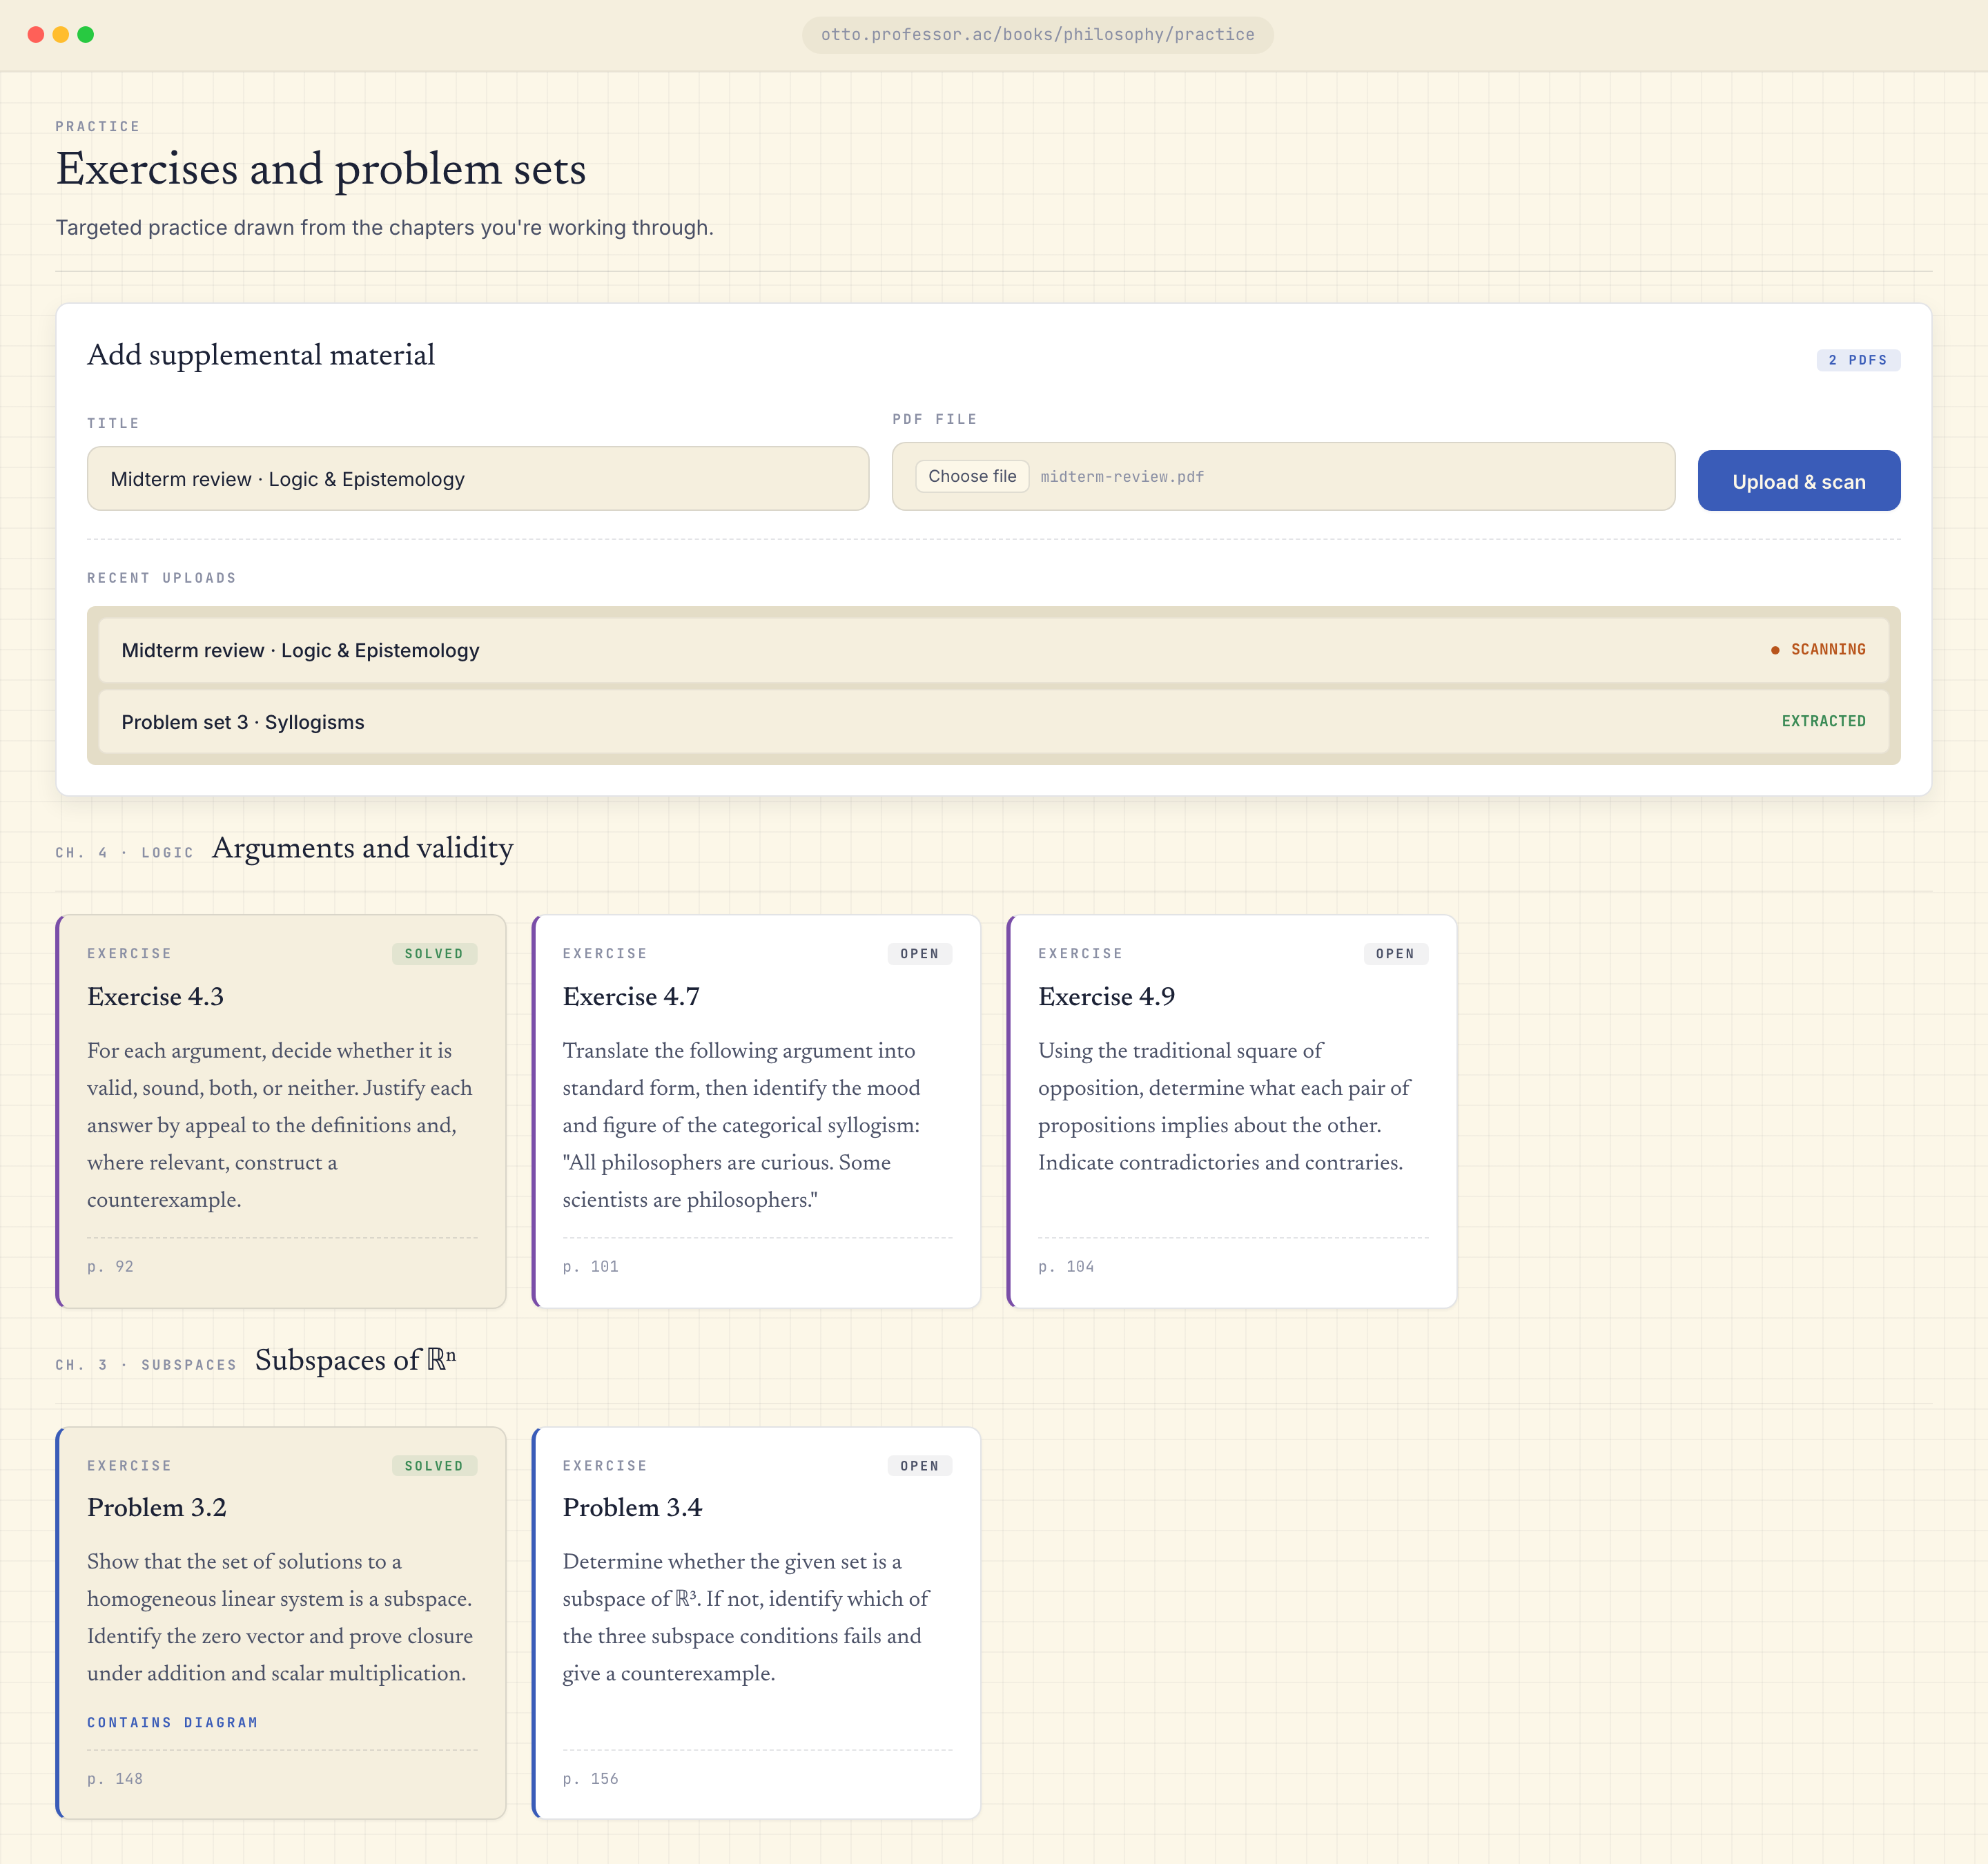Focus the Title input field

point(478,479)
